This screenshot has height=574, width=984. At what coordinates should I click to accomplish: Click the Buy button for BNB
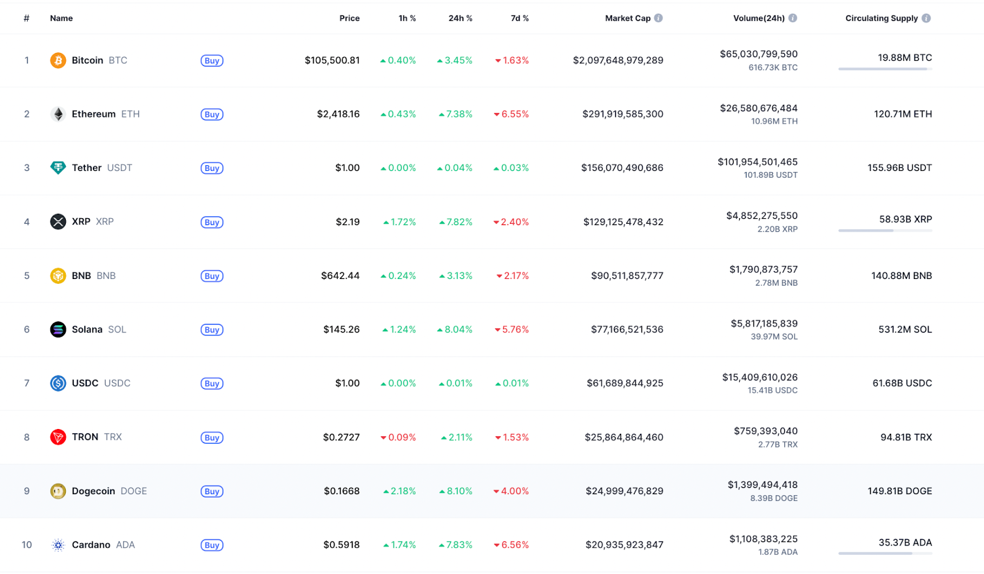pos(212,276)
